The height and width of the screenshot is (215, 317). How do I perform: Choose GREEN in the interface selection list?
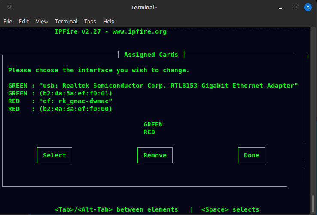pos(153,124)
